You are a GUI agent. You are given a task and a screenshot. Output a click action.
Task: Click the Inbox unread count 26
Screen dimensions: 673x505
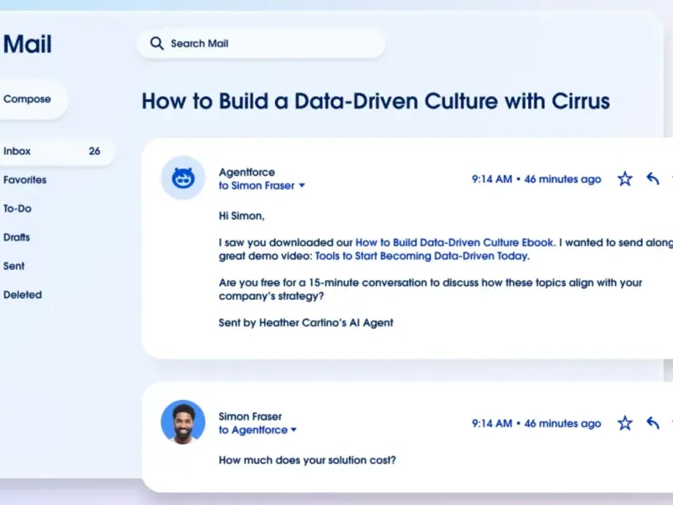[94, 151]
